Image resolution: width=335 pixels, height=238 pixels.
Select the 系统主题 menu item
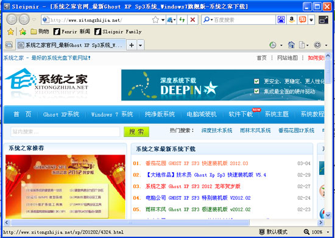(x=277, y=114)
